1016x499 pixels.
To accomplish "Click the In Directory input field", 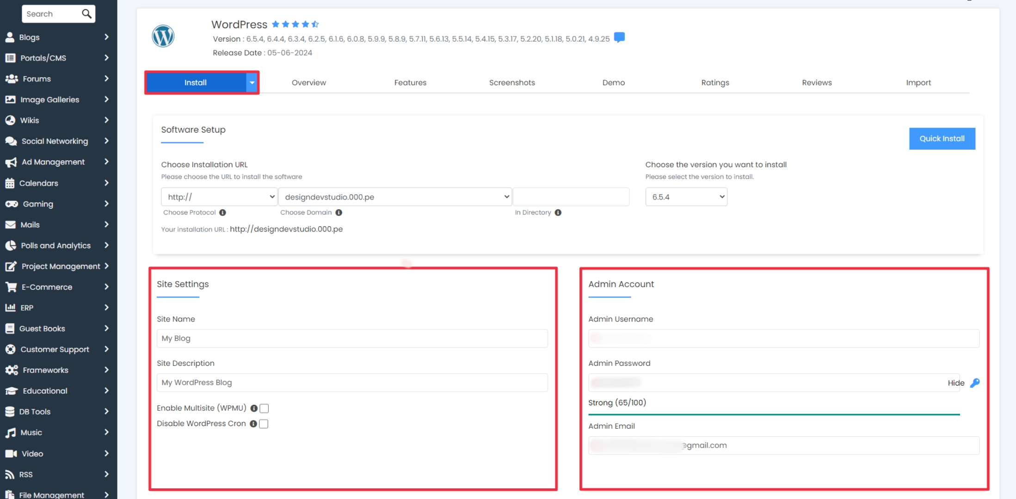I will click(x=571, y=197).
